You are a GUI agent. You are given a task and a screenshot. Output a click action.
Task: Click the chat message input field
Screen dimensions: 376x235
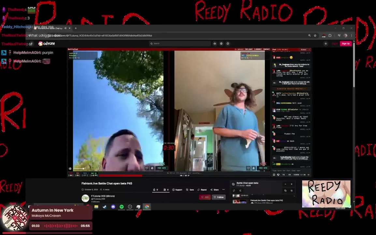(291, 171)
